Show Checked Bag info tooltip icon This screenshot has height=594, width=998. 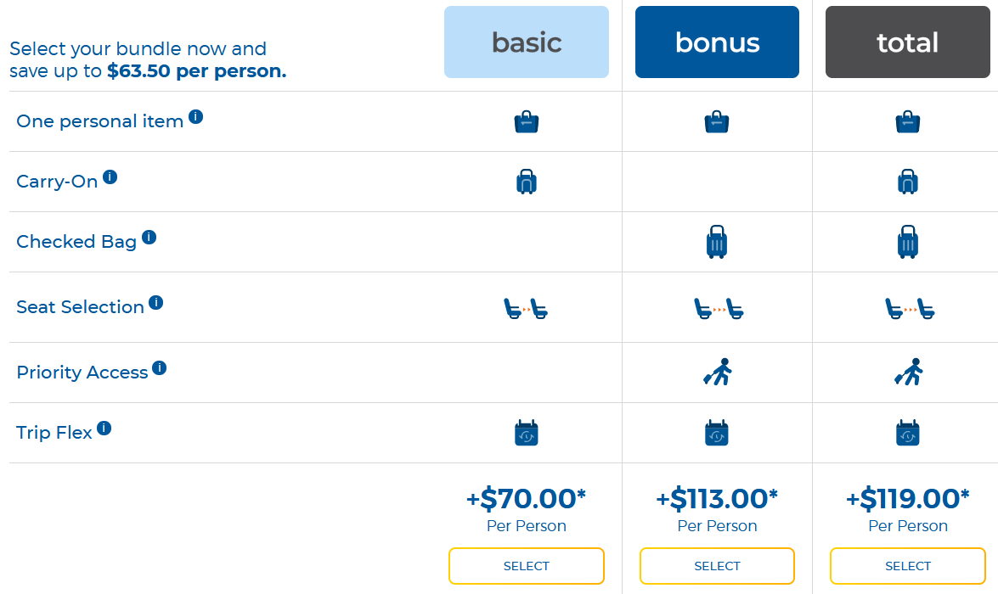[x=149, y=238]
